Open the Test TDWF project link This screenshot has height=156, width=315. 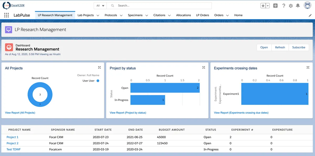pyautogui.click(x=14, y=149)
